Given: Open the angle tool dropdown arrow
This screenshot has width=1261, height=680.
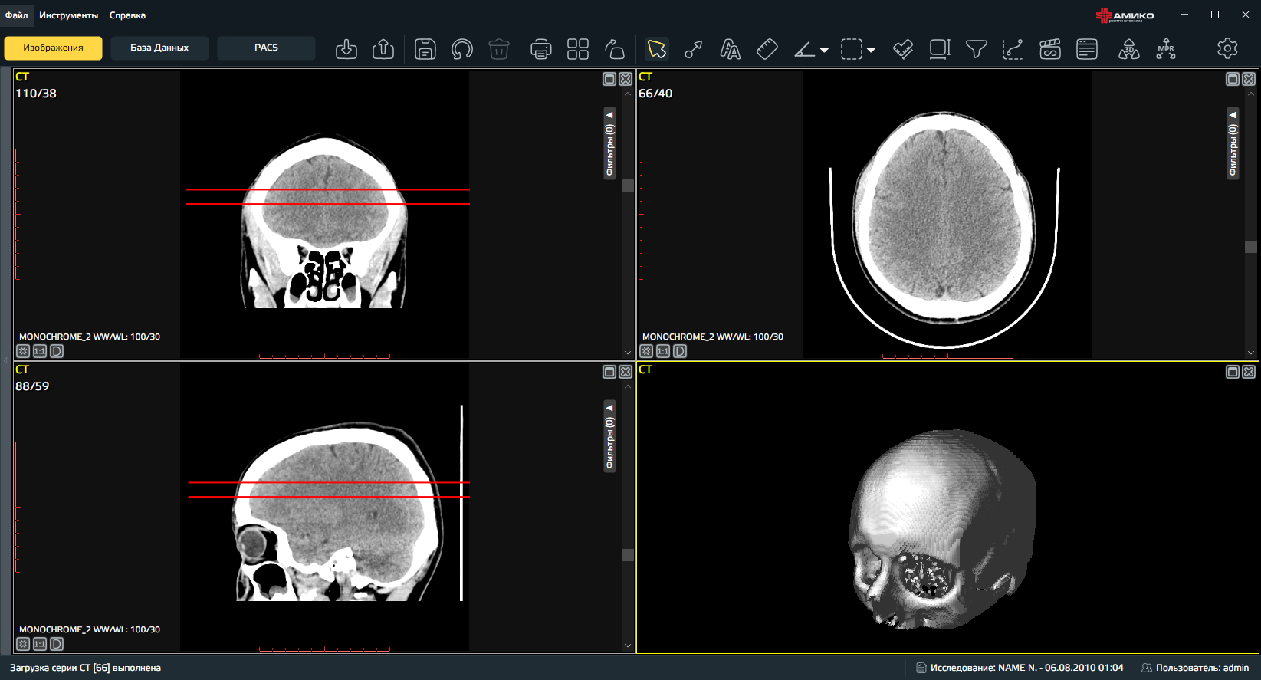Looking at the screenshot, I should click(824, 50).
